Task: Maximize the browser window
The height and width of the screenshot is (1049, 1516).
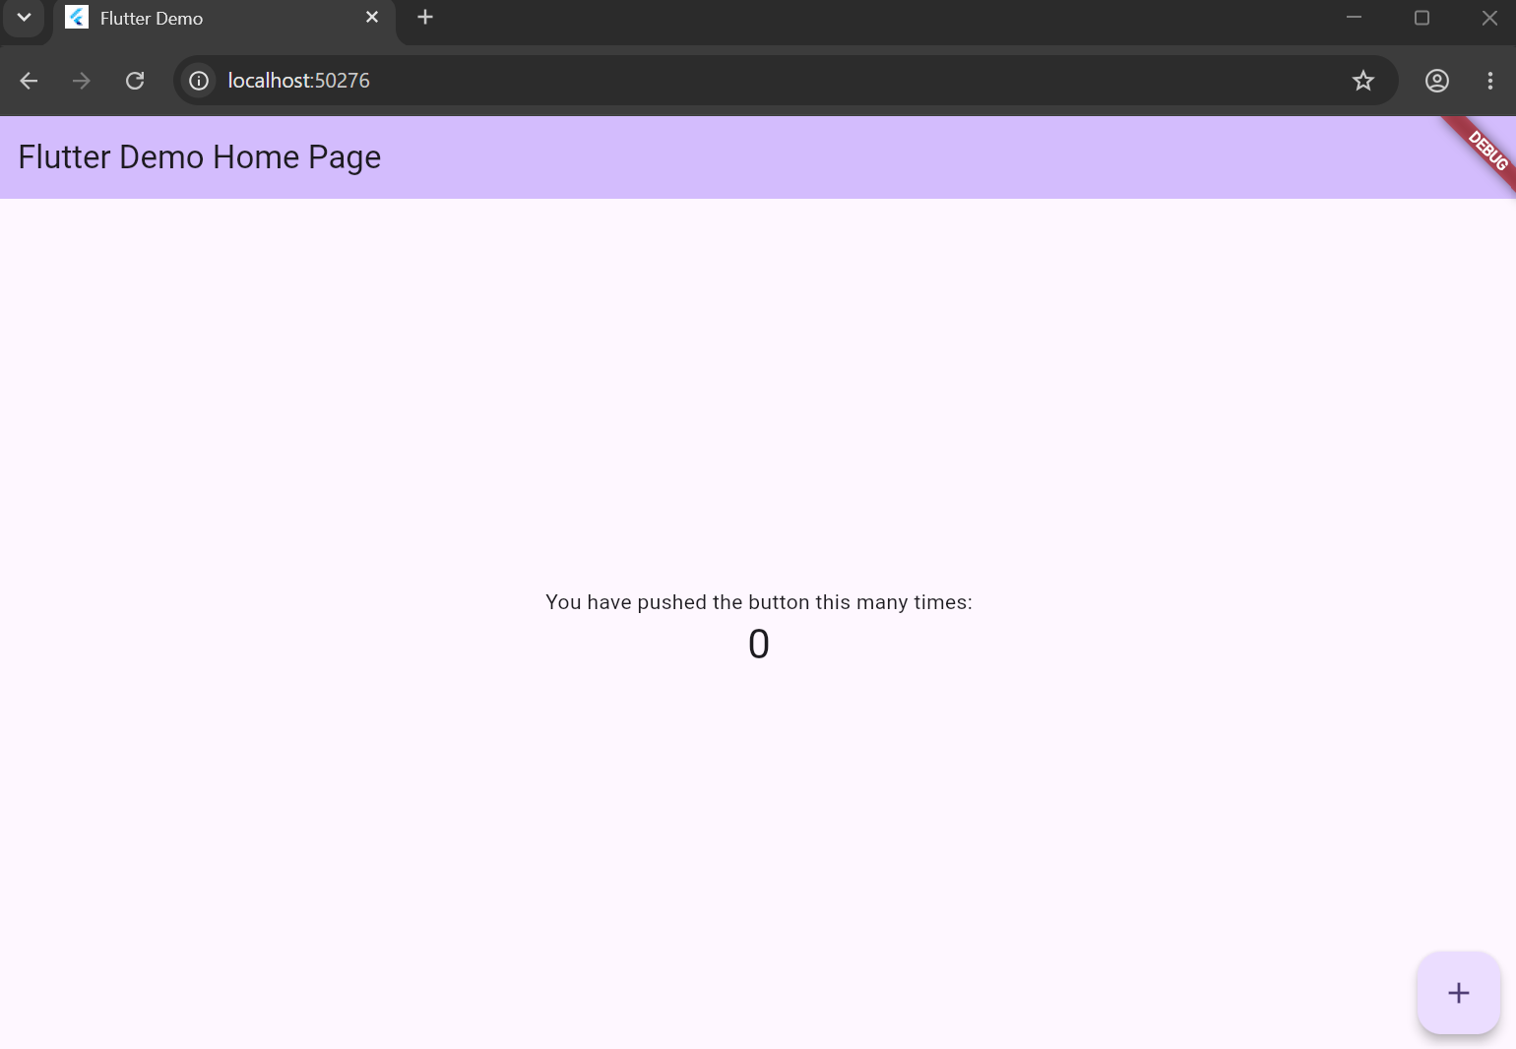Action: [x=1421, y=18]
